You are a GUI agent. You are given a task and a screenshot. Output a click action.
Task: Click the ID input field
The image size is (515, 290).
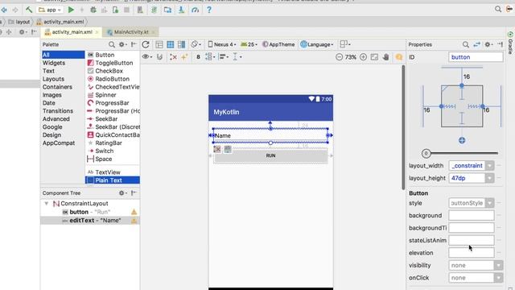click(476, 57)
